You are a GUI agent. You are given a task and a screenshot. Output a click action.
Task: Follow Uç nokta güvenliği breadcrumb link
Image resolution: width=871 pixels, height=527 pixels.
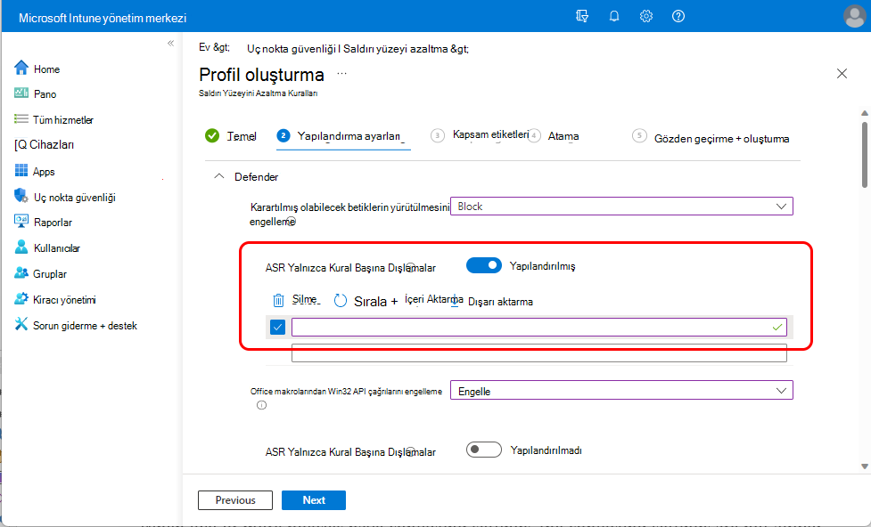point(292,49)
